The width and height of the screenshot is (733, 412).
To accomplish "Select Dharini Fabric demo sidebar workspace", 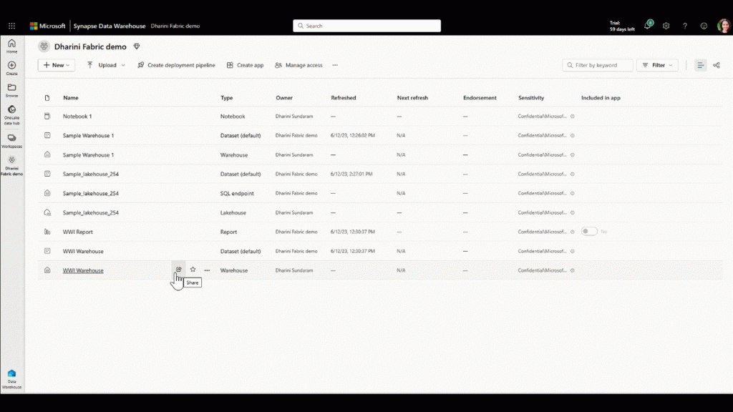I will [x=11, y=166].
